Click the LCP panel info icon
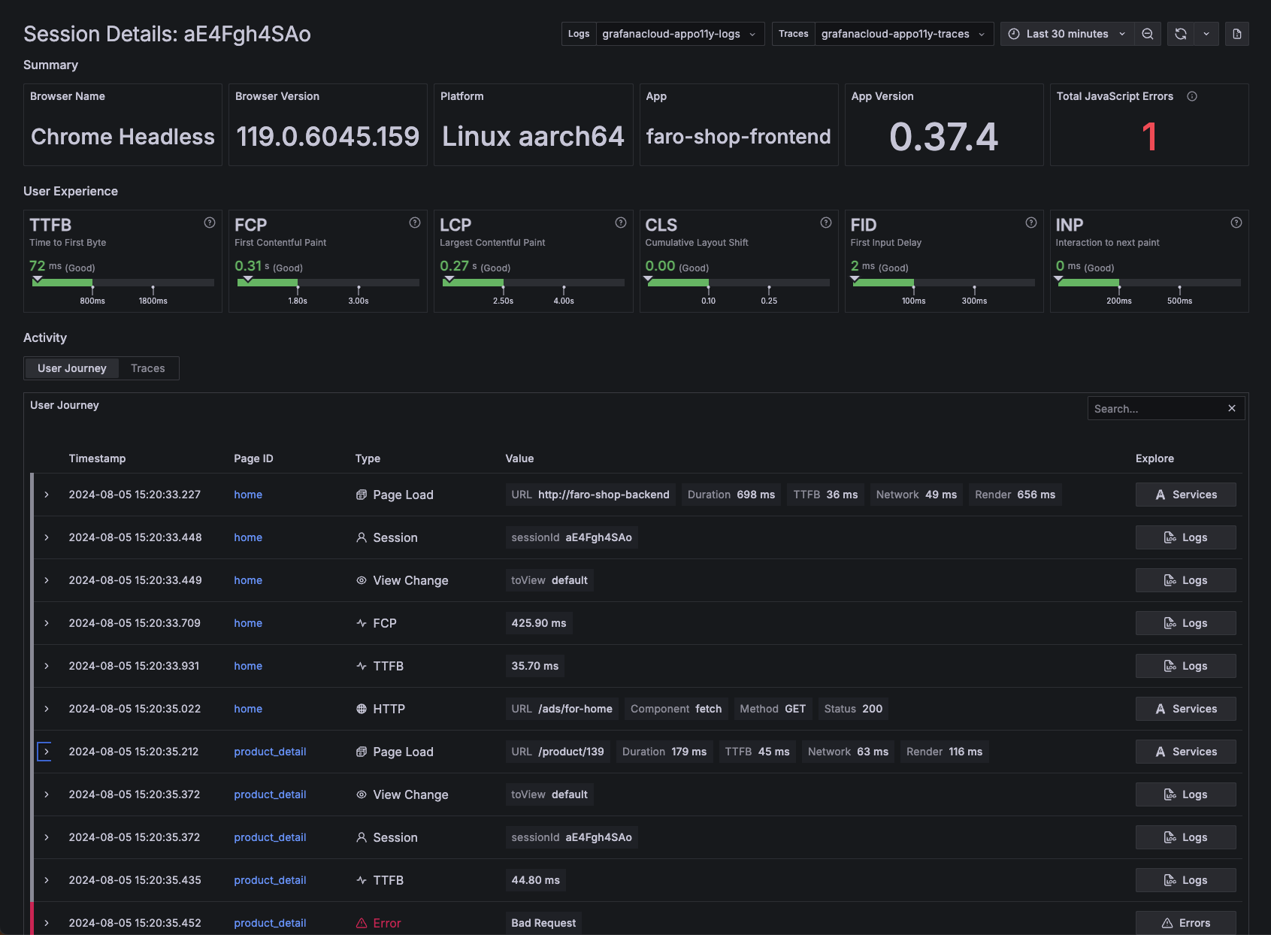 pyautogui.click(x=620, y=222)
